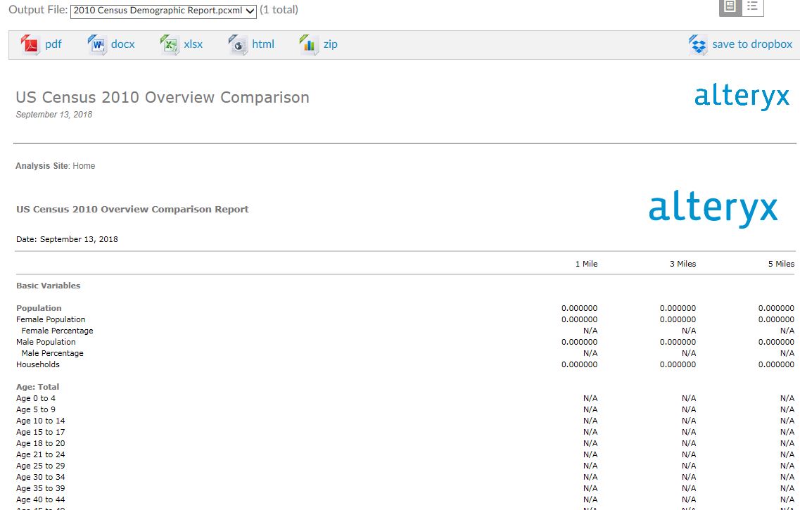Image resolution: width=800 pixels, height=510 pixels.
Task: Click the "docx" export label
Action: pyautogui.click(x=124, y=44)
